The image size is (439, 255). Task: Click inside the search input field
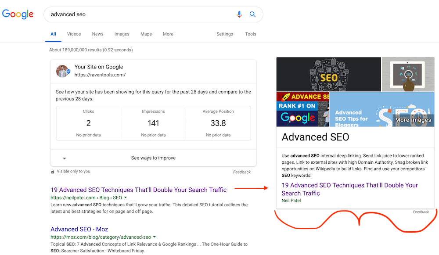point(132,14)
